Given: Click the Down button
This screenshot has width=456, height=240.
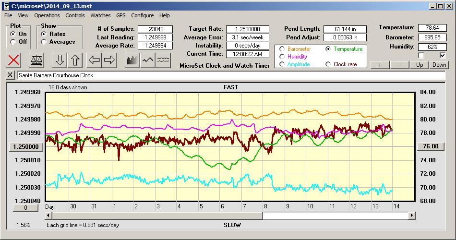Looking at the screenshot, I should (439, 65).
